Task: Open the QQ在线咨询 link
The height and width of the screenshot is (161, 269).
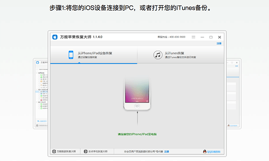Action: (x=212, y=152)
